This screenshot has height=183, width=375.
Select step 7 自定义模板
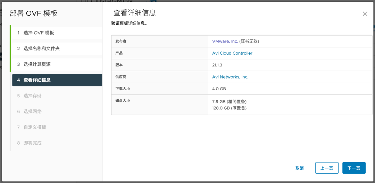[x=57, y=127]
